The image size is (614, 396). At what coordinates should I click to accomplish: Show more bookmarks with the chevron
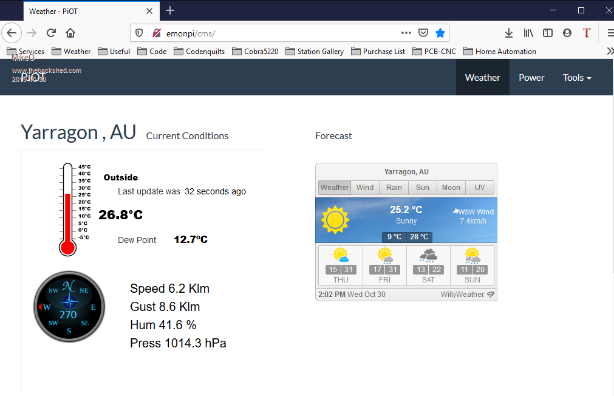[x=609, y=52]
